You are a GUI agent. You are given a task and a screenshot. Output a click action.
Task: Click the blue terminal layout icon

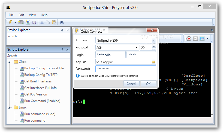tap(202, 38)
